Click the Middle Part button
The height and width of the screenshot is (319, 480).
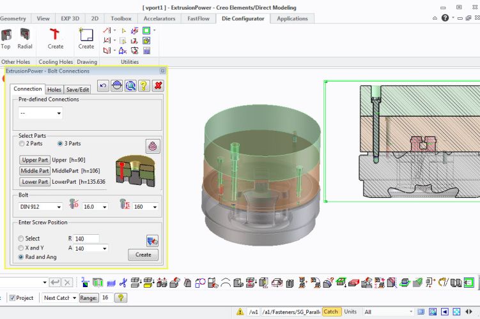35,171
